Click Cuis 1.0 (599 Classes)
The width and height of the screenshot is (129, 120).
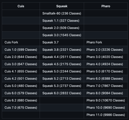(x=21, y=50)
